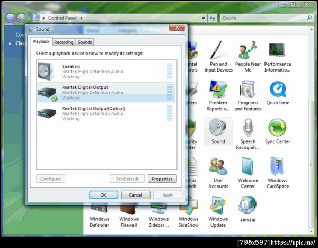The height and width of the screenshot is (248, 318).
Task: Select the Sound control panel icon
Action: click(x=218, y=131)
